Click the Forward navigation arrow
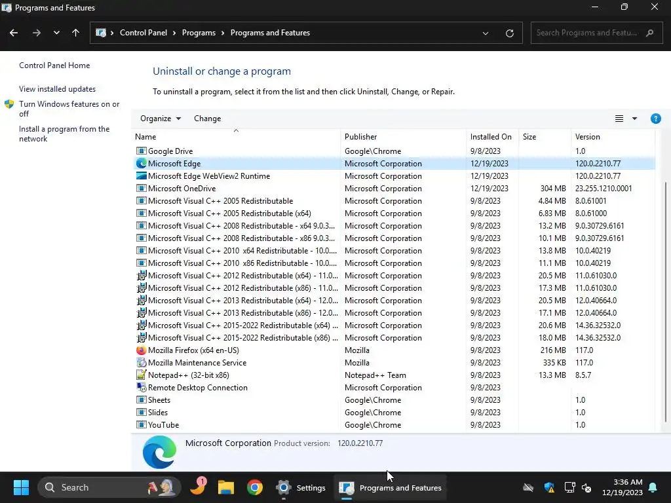The height and width of the screenshot is (503, 671). [x=37, y=33]
